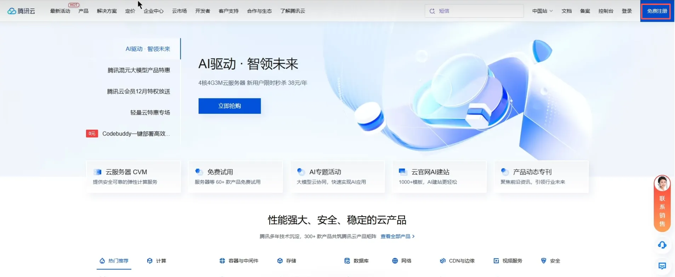Click the 立即抢购 button
Screen dimensions: 675x277
[x=229, y=106]
